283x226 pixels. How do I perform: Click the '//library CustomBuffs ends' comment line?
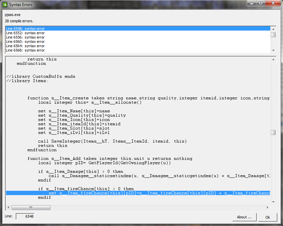[x=41, y=76]
